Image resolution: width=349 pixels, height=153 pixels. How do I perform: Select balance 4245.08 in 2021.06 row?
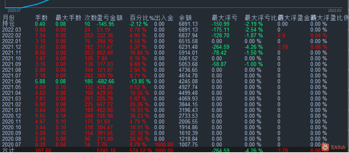pyautogui.click(x=188, y=82)
